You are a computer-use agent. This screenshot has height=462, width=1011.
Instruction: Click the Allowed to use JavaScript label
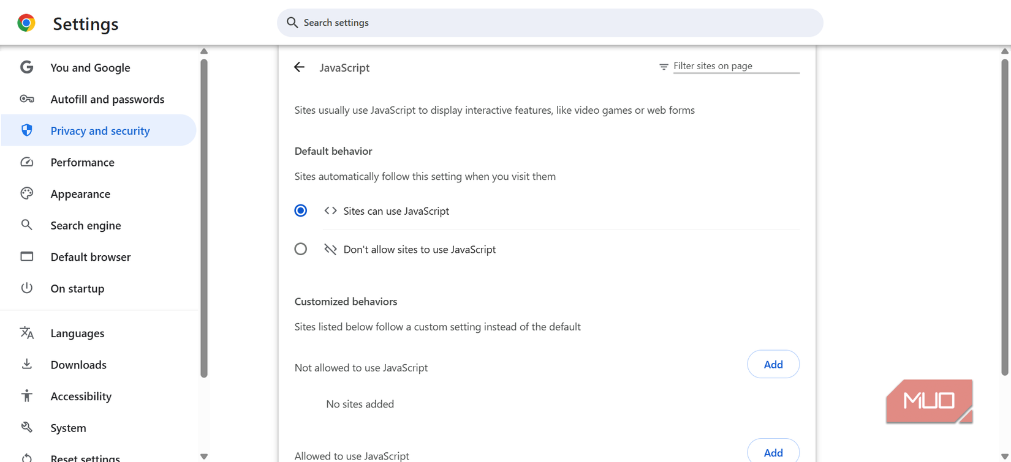click(352, 456)
